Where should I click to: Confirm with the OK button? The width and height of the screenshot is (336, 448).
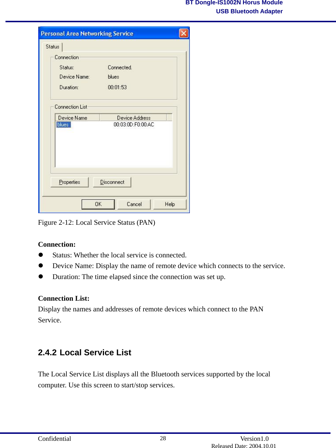click(x=98, y=204)
